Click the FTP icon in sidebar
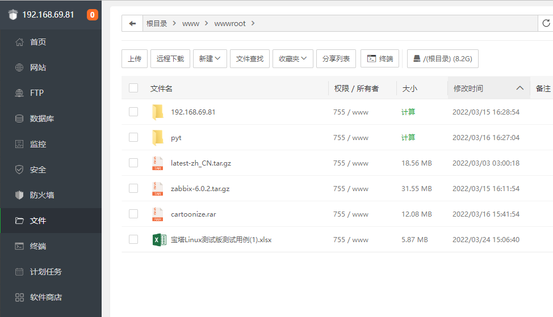553x317 pixels. (x=19, y=93)
